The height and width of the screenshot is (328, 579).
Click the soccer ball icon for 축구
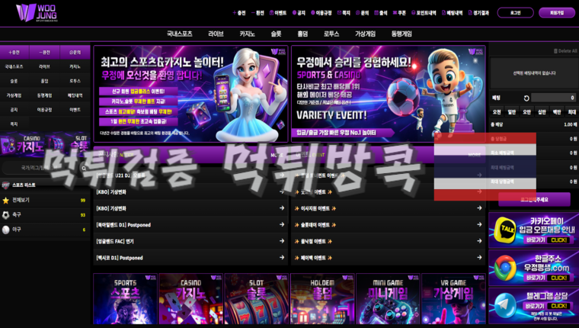6,215
